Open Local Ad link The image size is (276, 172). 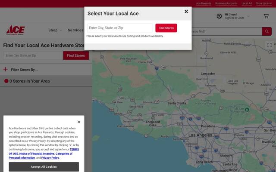pos(247,3)
